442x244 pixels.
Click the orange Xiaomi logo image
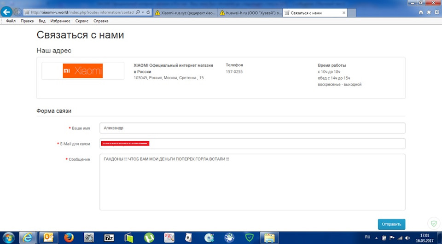[x=83, y=71]
